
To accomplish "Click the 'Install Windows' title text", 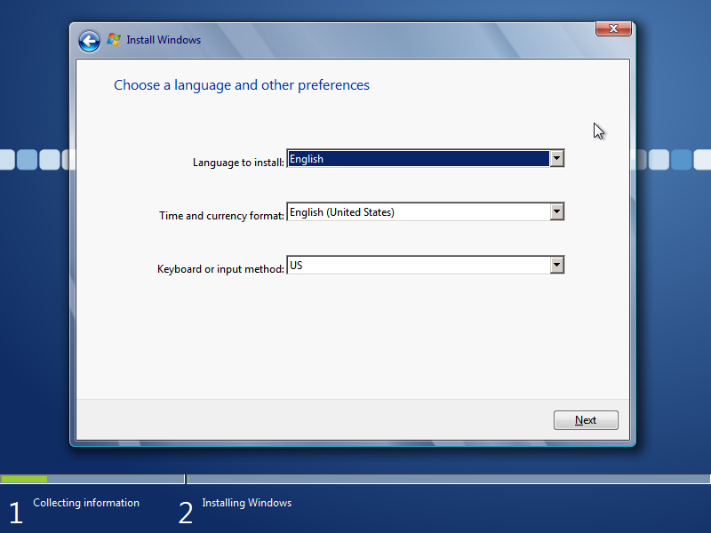I will coord(164,40).
